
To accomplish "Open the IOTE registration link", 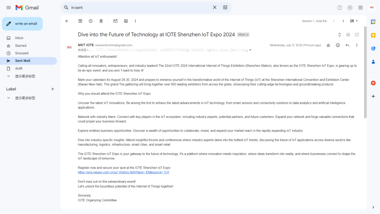I will tap(123, 172).
